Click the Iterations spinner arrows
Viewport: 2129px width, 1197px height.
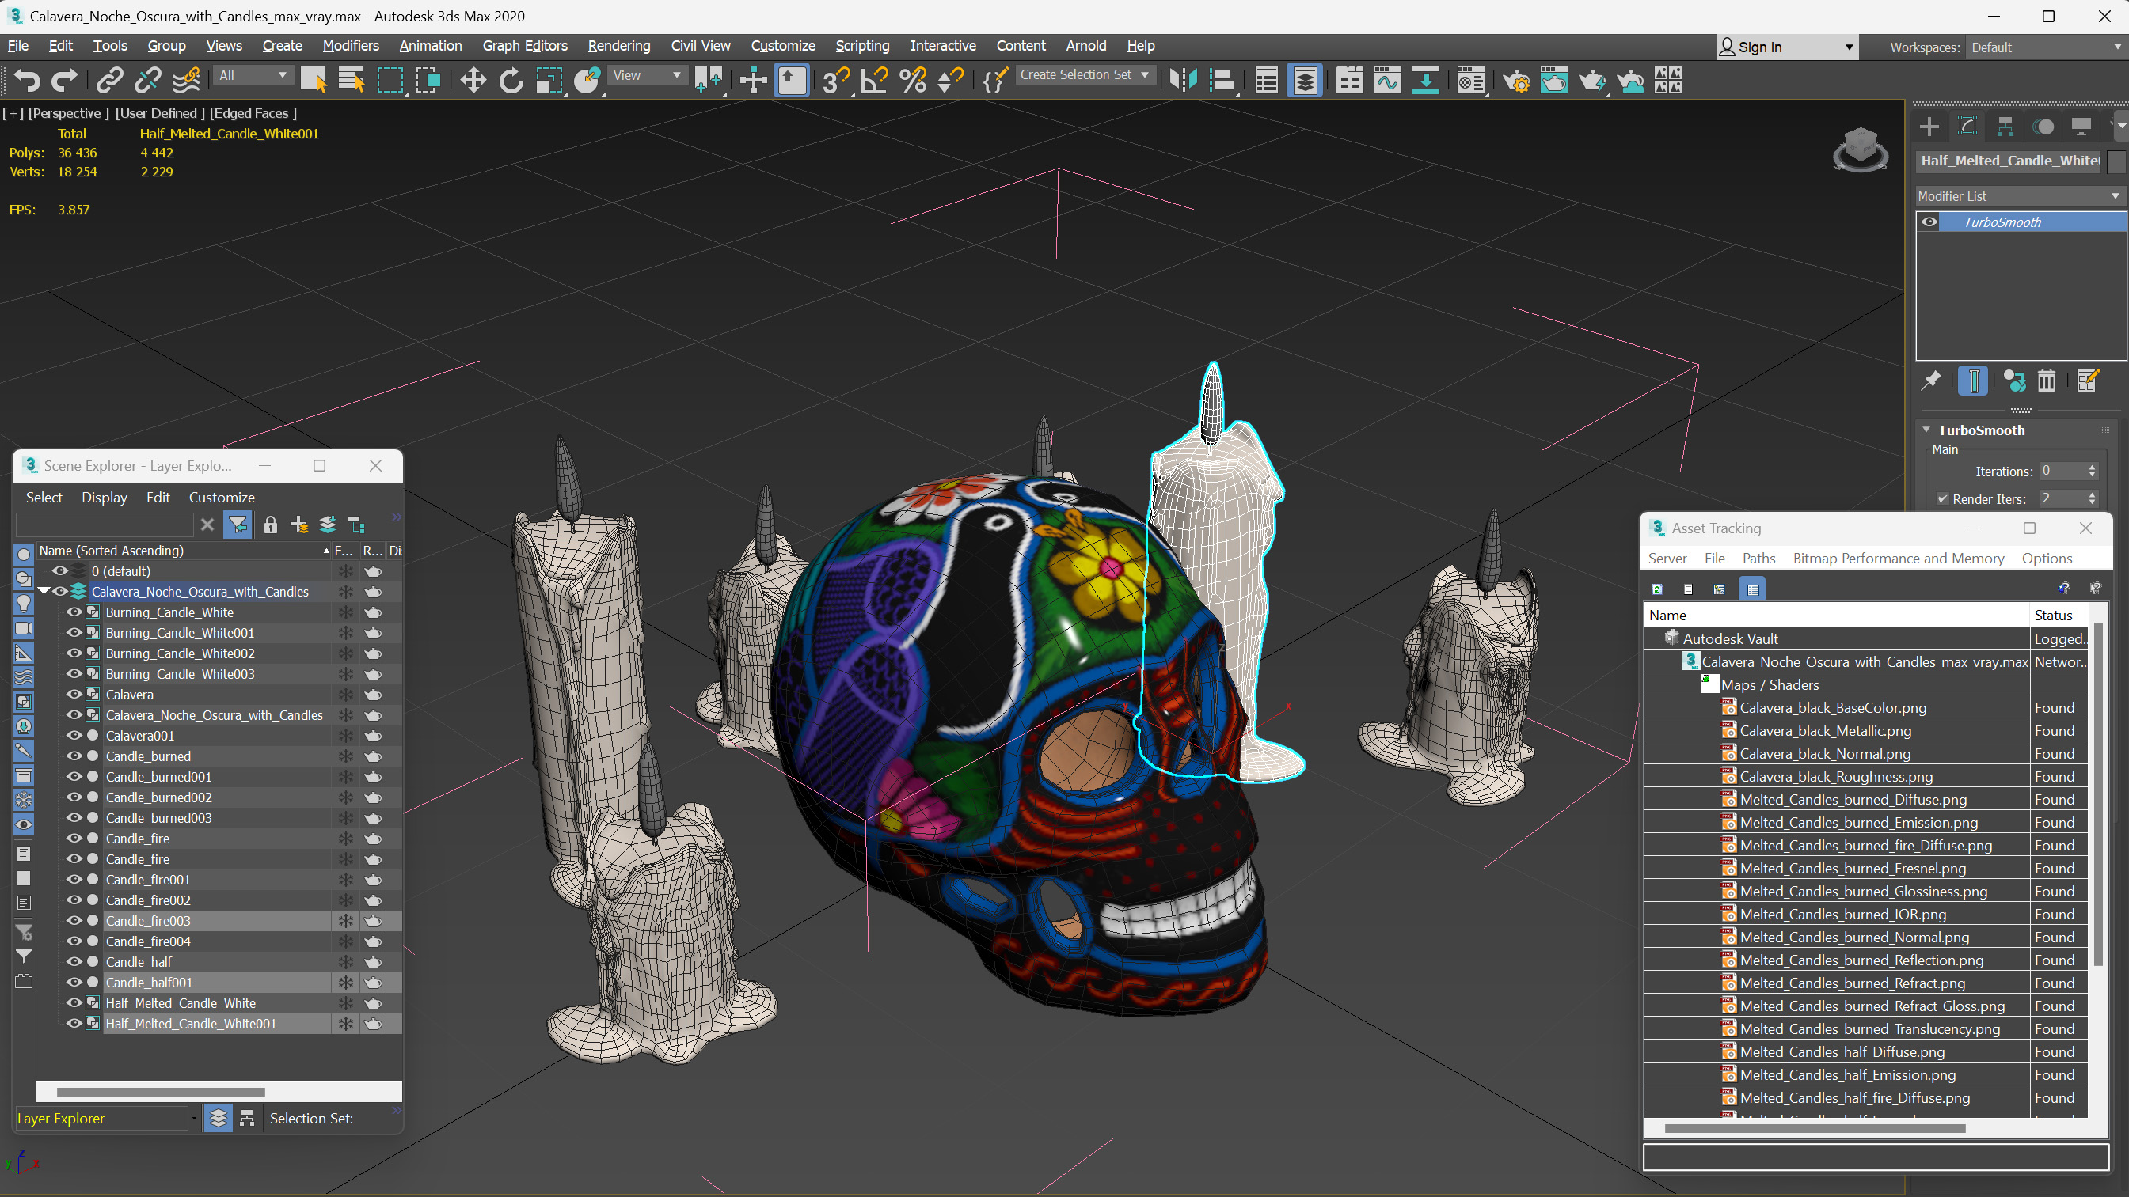pos(2092,471)
